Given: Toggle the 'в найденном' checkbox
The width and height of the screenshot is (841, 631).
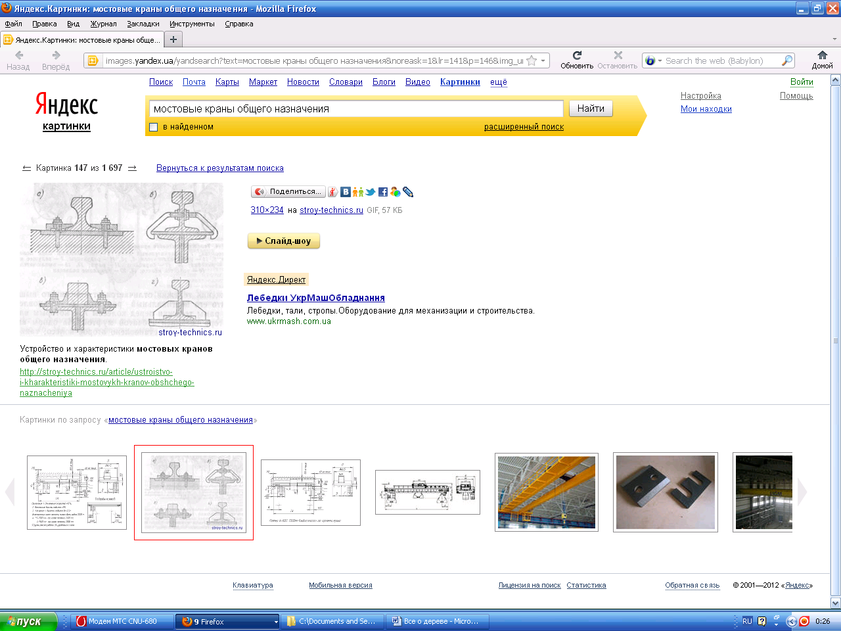Looking at the screenshot, I should click(x=154, y=128).
